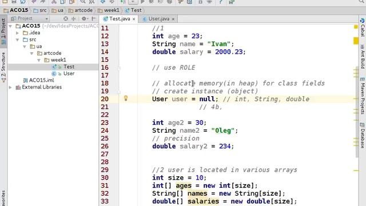Image resolution: width=366 pixels, height=206 pixels.
Task: Click the Undo arrow toolbar icon
Action: (x=34, y=2)
